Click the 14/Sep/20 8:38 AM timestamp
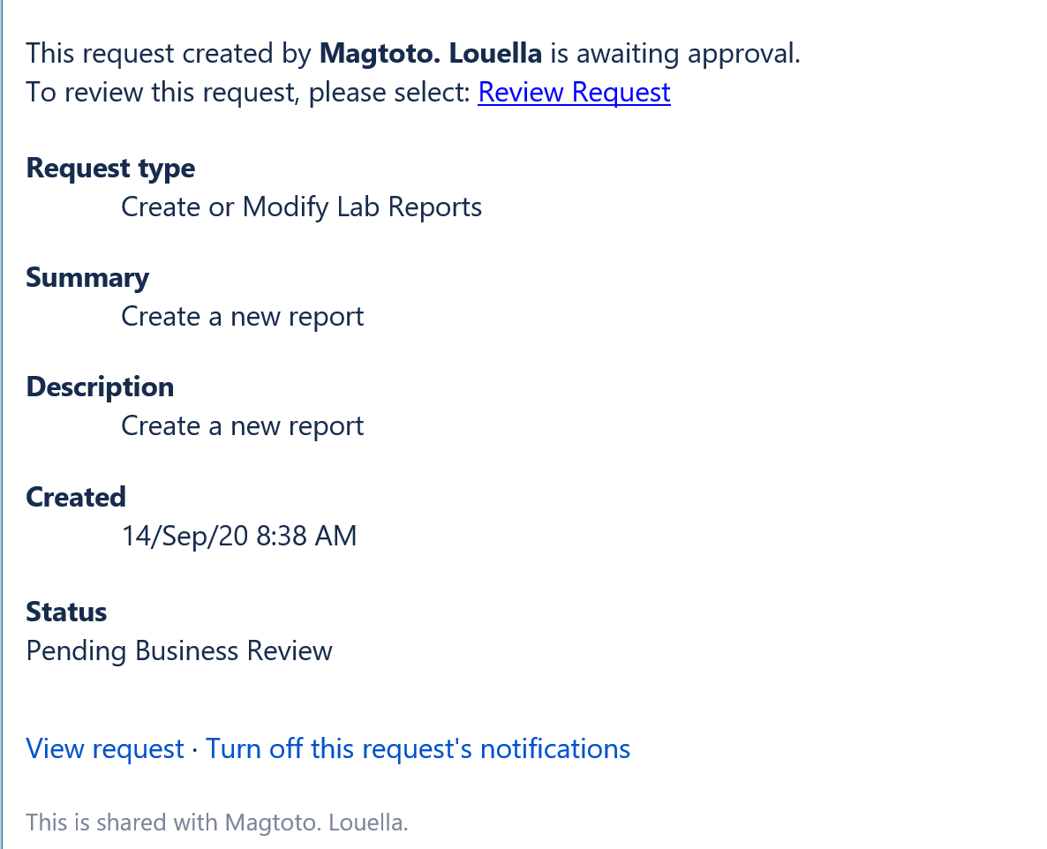The image size is (1047, 849). click(x=239, y=536)
